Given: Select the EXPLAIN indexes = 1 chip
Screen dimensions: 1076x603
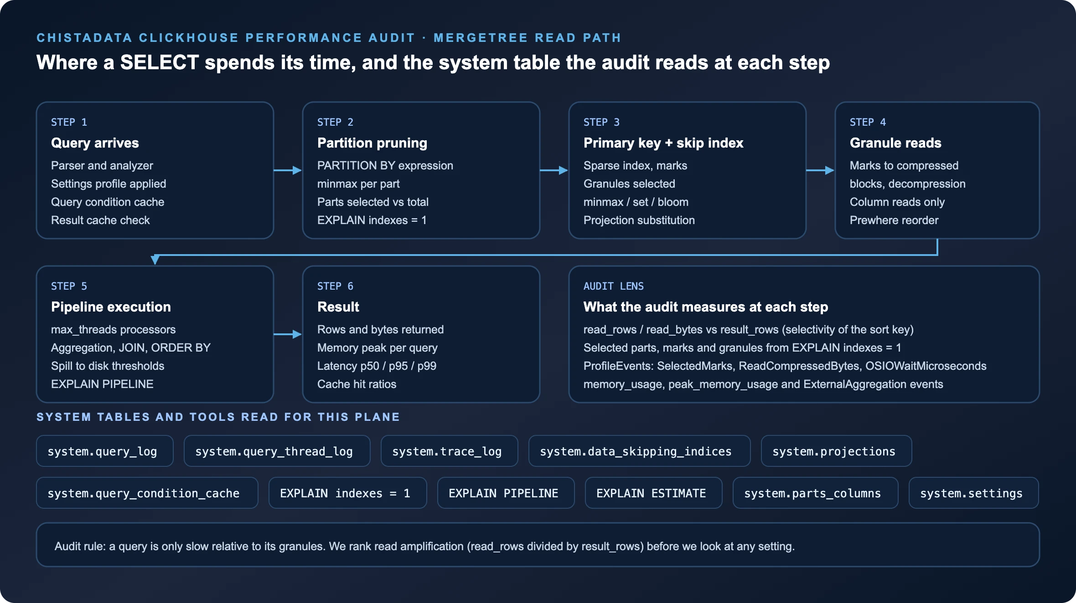Looking at the screenshot, I should [348, 493].
